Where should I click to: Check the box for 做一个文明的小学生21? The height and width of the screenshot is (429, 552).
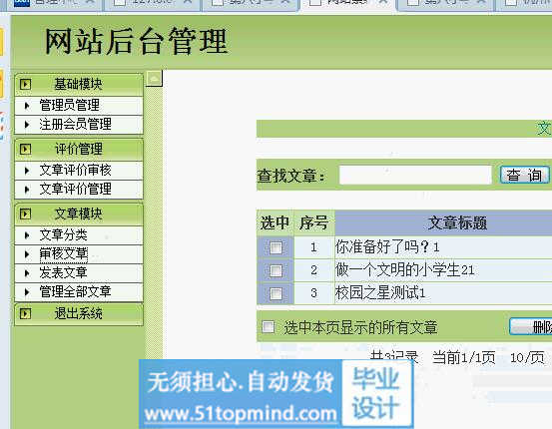click(x=276, y=270)
